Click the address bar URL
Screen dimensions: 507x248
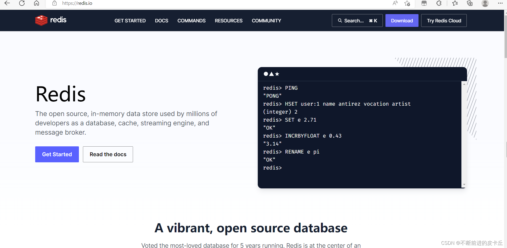77,3
